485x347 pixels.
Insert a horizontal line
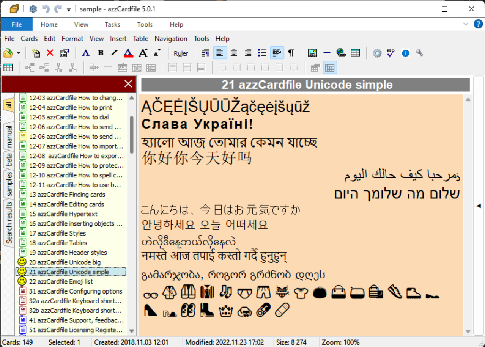(327, 53)
